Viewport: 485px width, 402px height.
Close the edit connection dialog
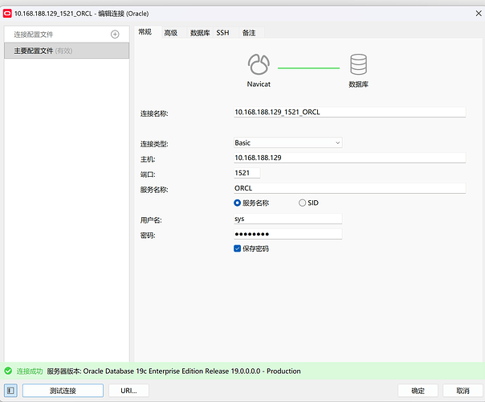[x=479, y=14]
